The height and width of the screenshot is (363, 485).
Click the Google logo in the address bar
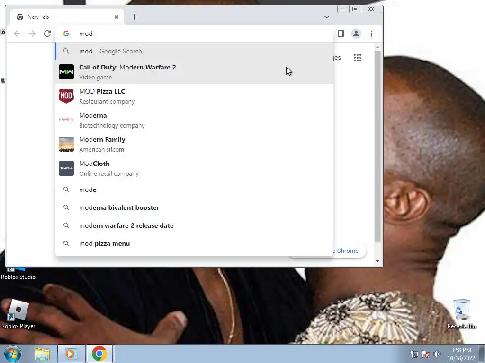pos(66,34)
